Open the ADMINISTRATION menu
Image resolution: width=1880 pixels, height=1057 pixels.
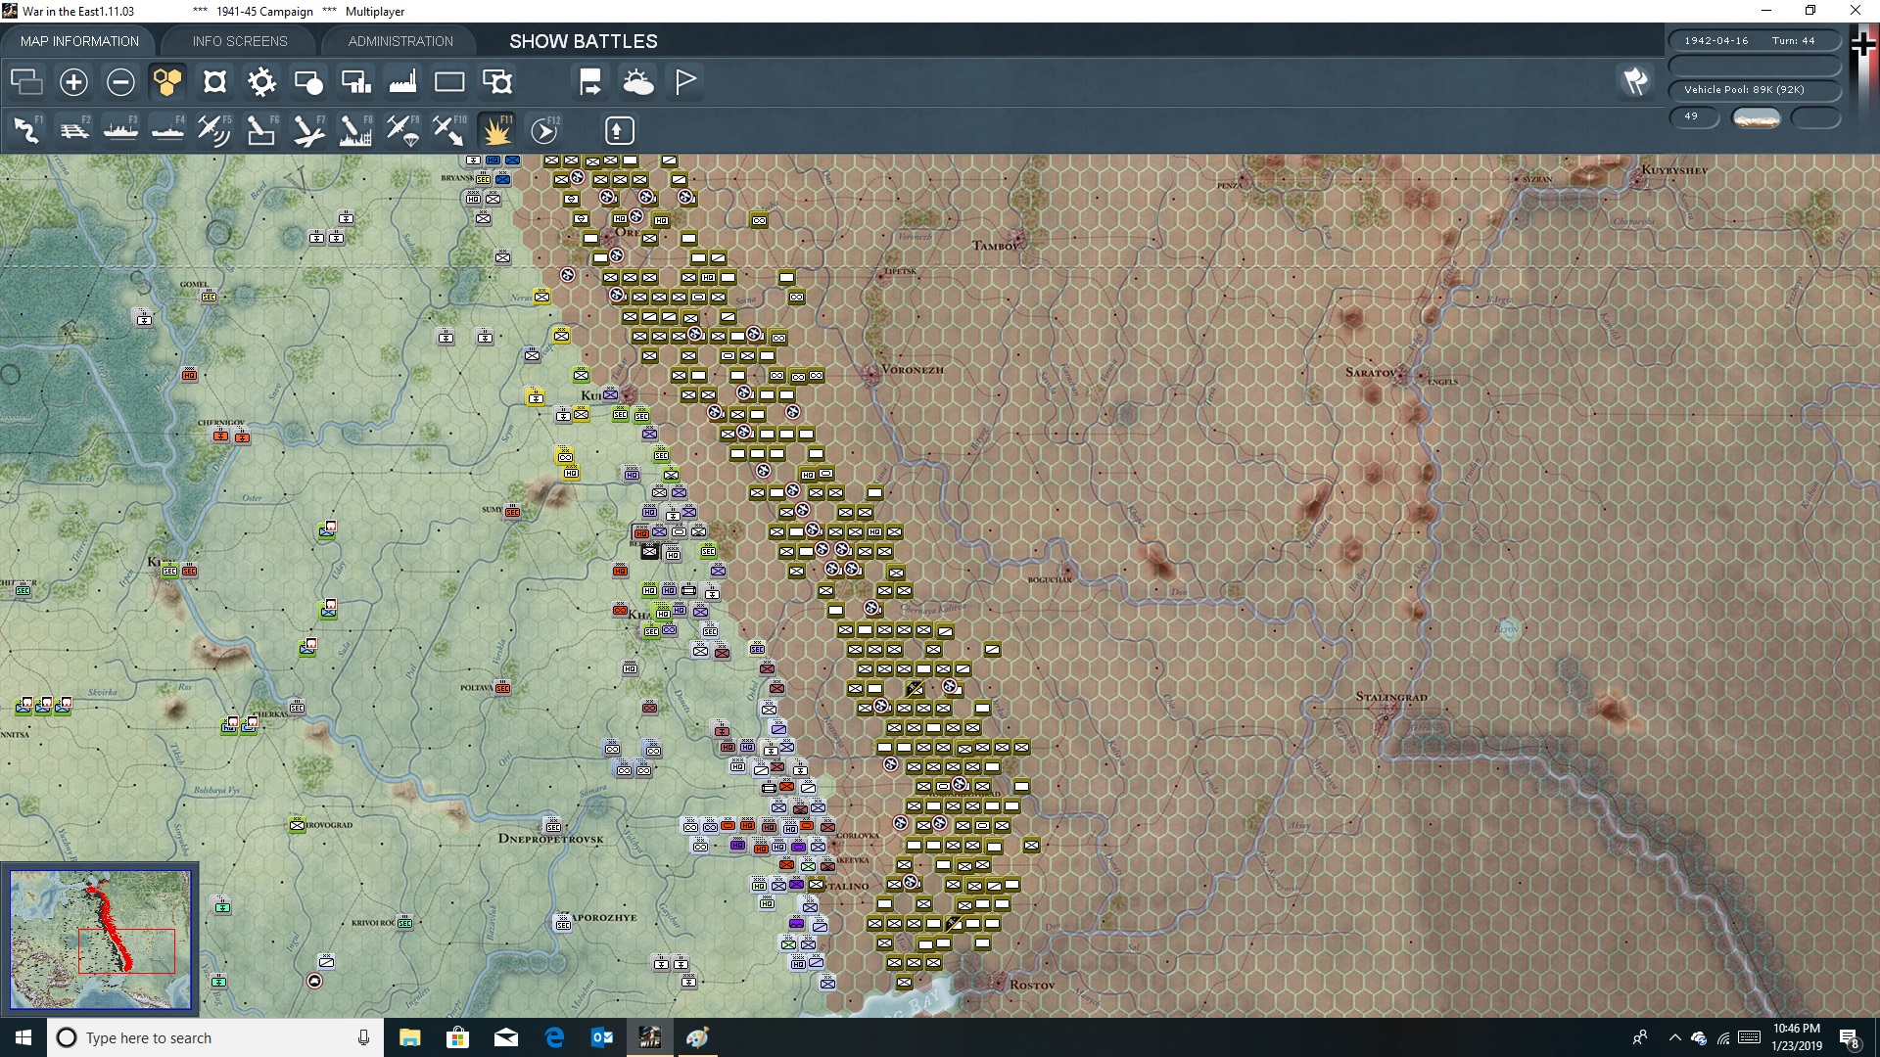(x=399, y=41)
